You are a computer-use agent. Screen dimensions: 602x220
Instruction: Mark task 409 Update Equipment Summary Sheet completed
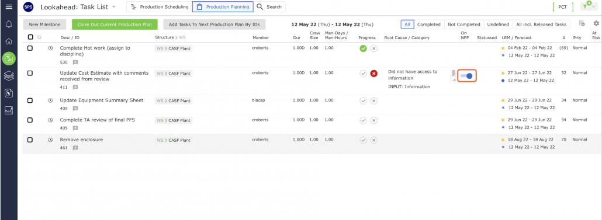coord(363,101)
